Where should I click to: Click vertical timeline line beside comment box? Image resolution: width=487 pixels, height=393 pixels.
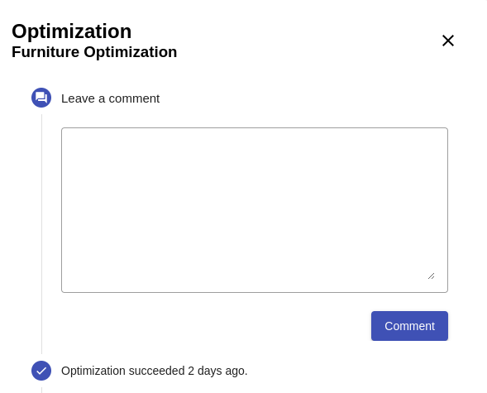[41, 234]
